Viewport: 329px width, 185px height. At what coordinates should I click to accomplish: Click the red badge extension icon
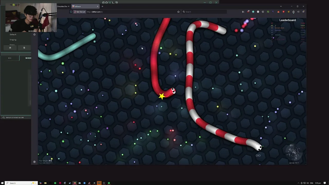248,12
